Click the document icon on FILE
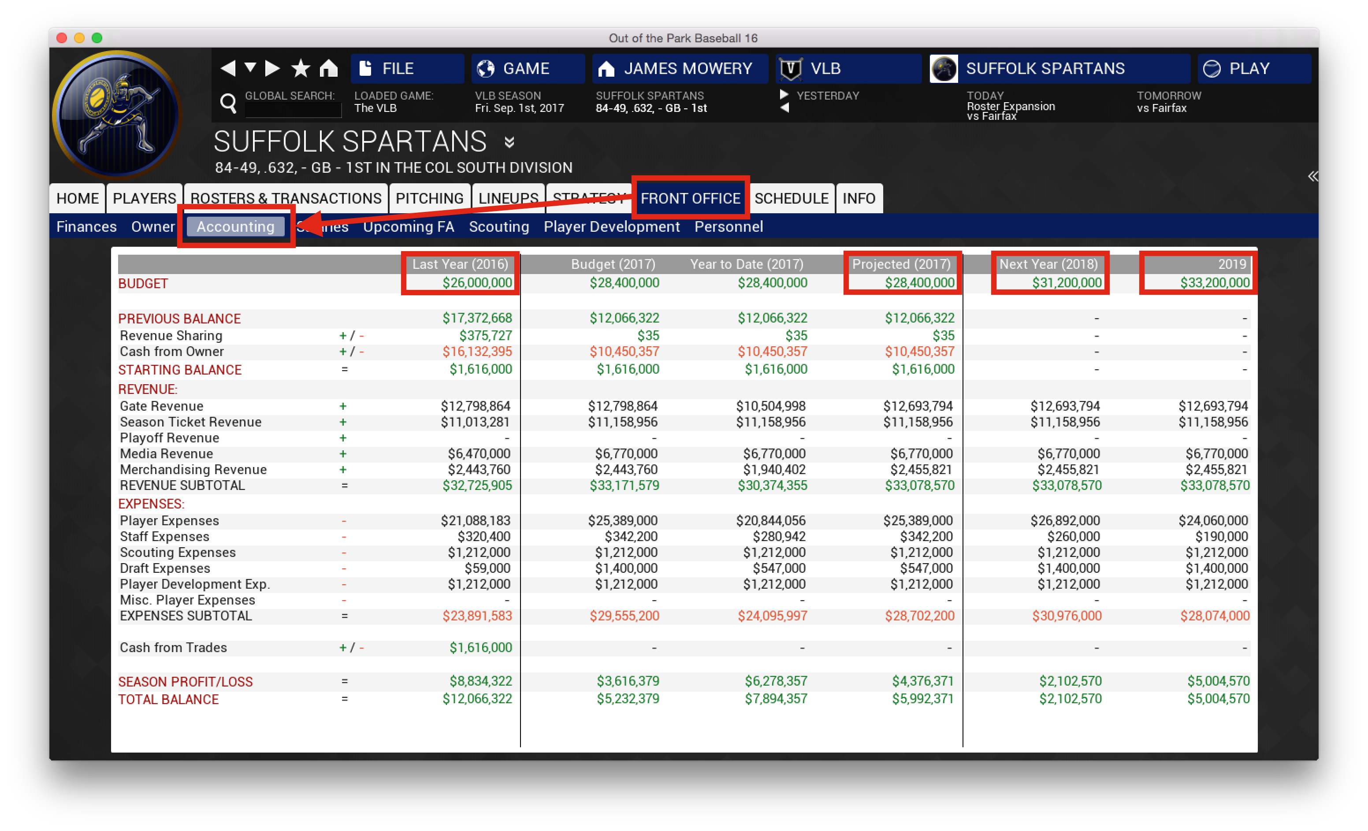 (x=365, y=69)
